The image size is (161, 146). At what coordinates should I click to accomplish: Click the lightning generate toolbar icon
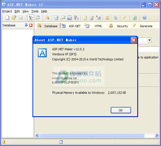pos(124,18)
